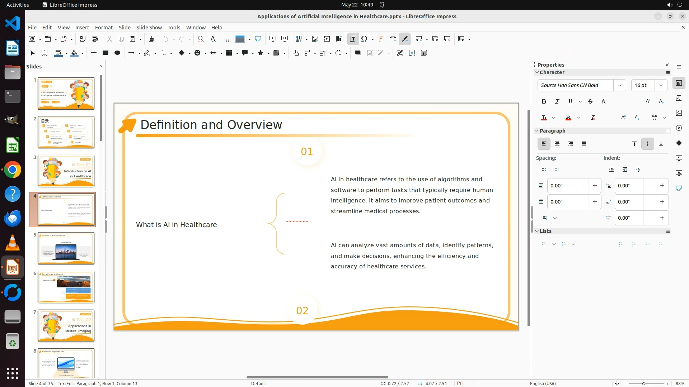This screenshot has width=689, height=387.
Task: Open the Format menu
Action: point(104,27)
